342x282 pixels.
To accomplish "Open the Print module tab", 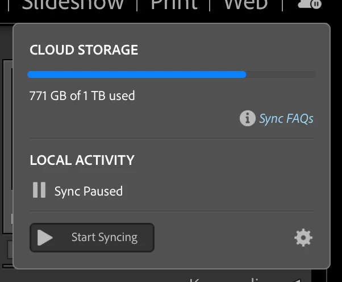I will click(174, 5).
